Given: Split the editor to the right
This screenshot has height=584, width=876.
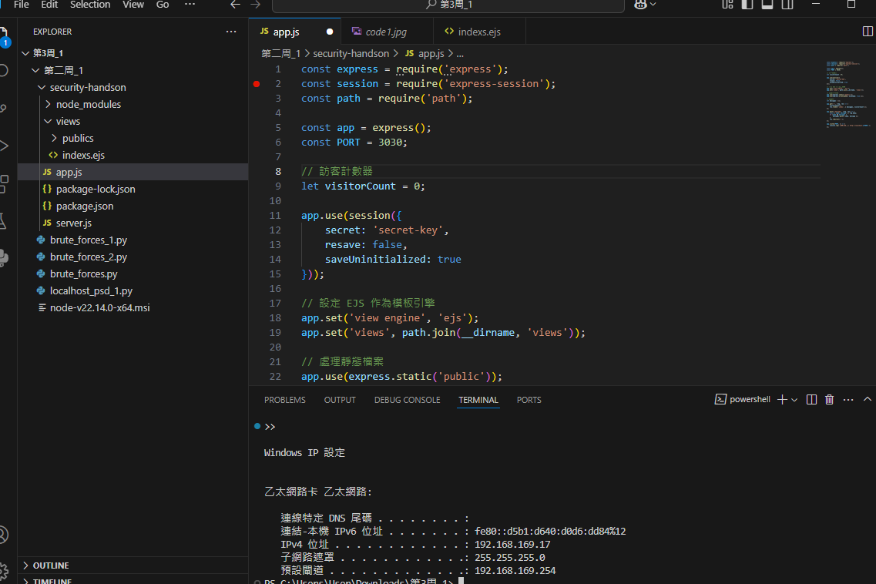Looking at the screenshot, I should coord(868,32).
